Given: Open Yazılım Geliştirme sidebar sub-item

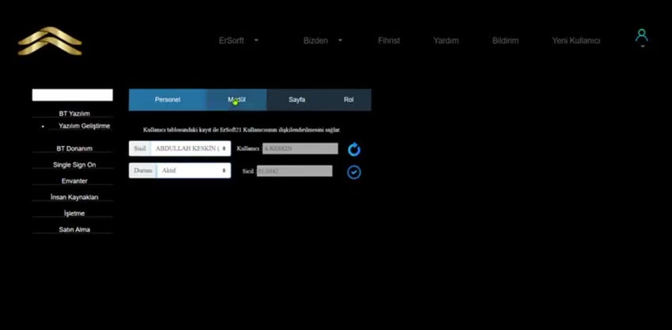Looking at the screenshot, I should (85, 126).
